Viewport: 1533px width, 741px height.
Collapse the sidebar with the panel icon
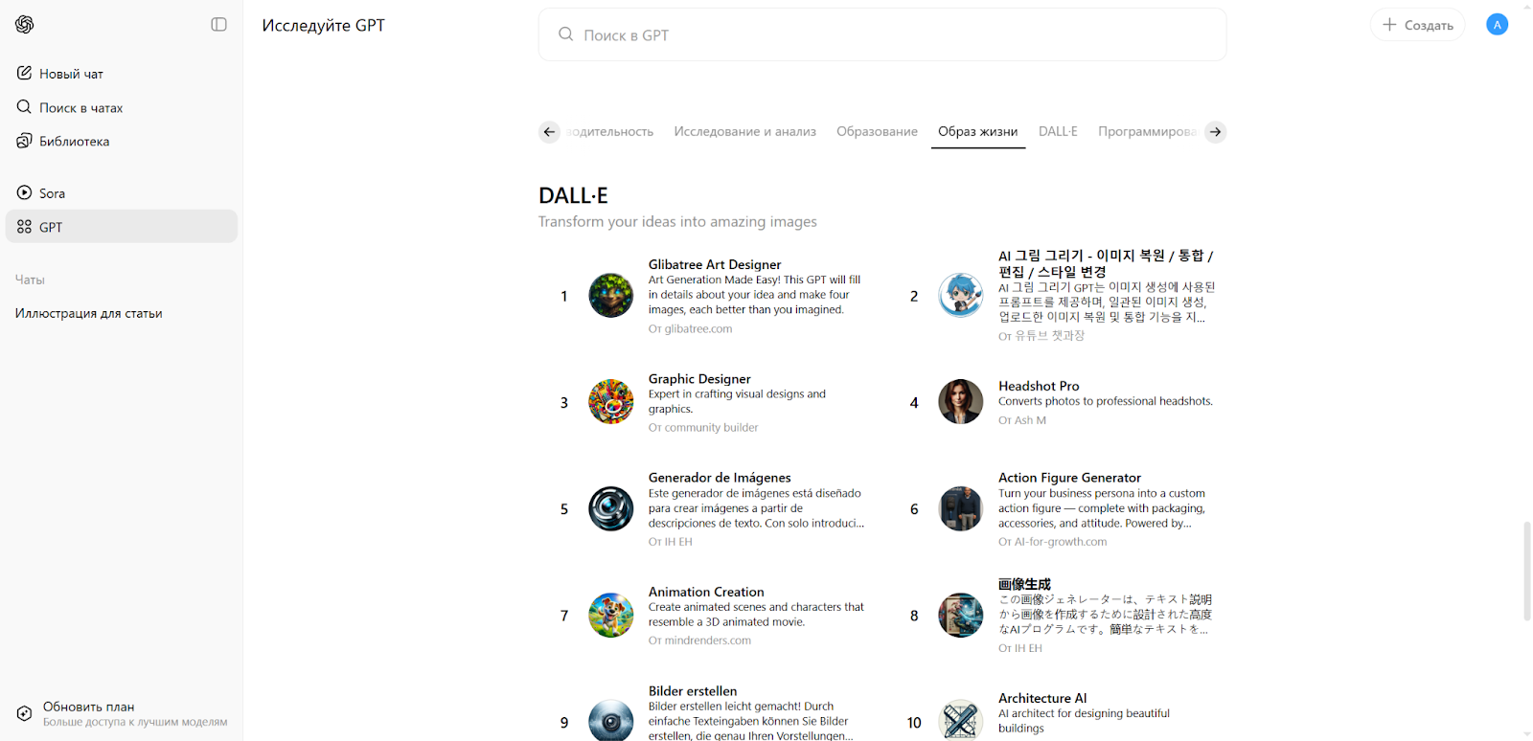click(x=218, y=25)
